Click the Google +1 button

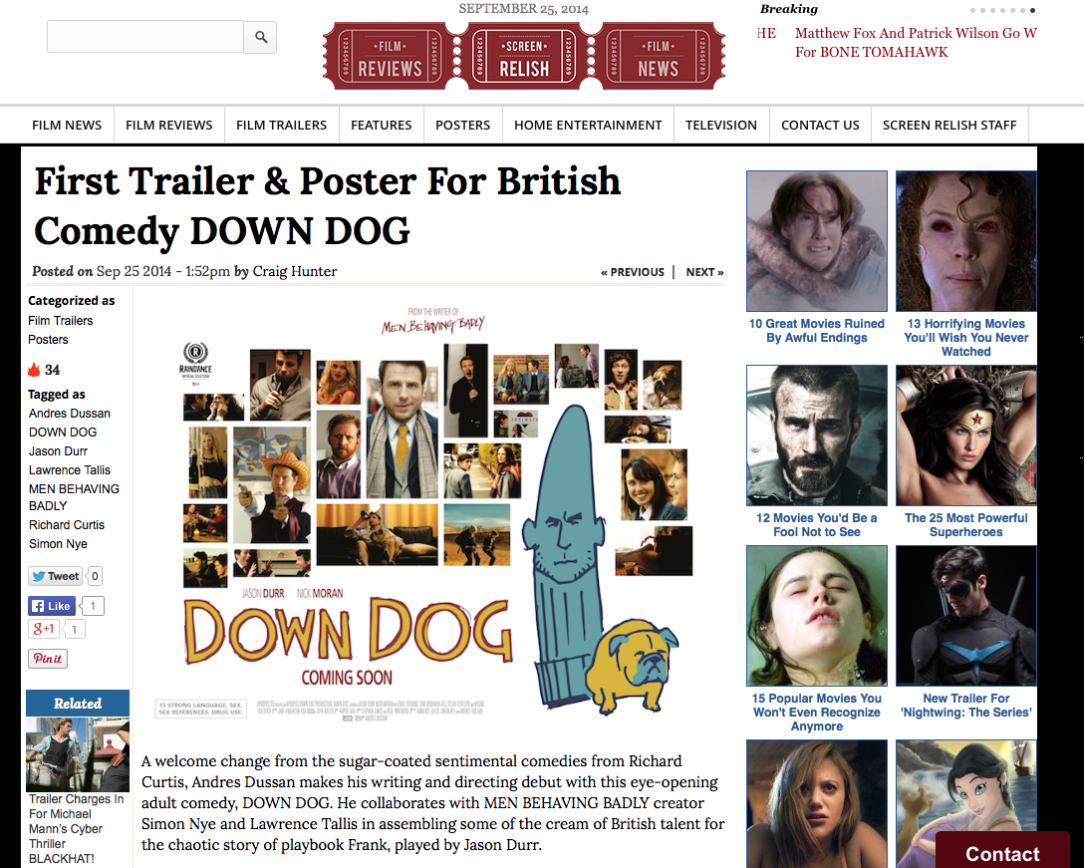(x=44, y=629)
